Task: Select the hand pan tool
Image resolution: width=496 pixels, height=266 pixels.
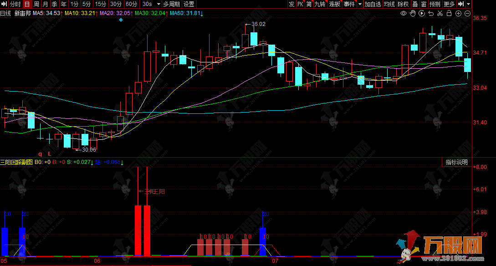Action: pyautogui.click(x=413, y=14)
